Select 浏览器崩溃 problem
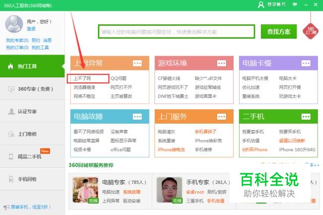The width and height of the screenshot is (323, 215). point(84,87)
